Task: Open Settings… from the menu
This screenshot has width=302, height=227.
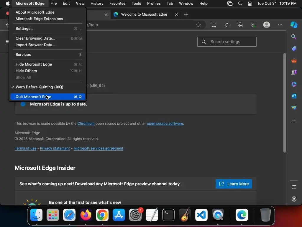Action: [x=47, y=29]
